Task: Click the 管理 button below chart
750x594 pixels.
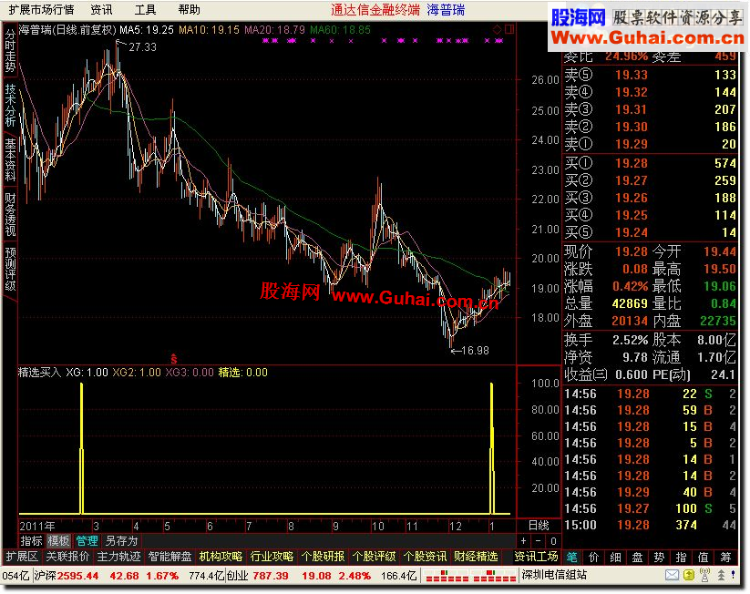Action: (87, 541)
